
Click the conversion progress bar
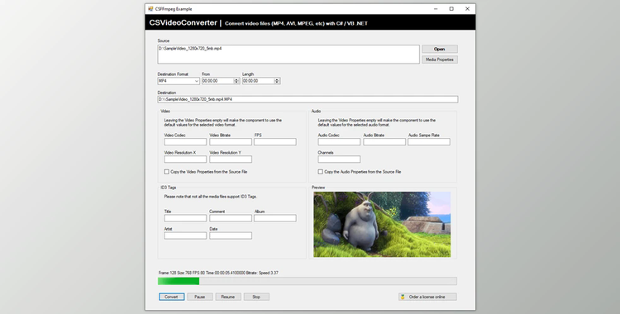(308, 281)
